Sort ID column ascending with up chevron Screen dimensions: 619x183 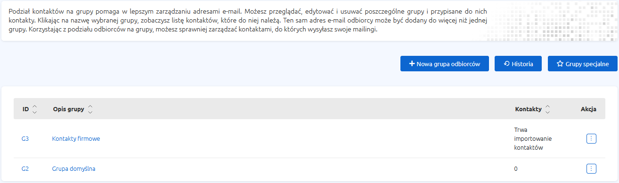(x=34, y=107)
